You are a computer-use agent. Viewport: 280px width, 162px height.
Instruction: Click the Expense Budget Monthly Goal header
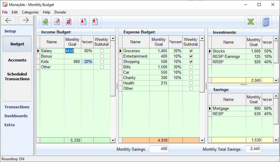(x=159, y=42)
